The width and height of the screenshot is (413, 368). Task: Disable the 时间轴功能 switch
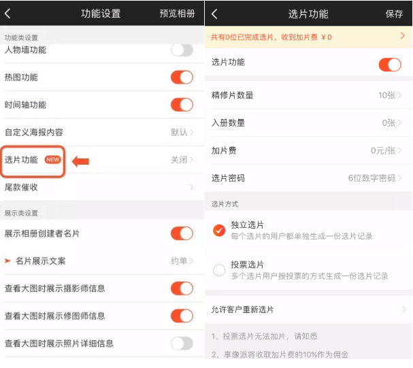click(182, 105)
